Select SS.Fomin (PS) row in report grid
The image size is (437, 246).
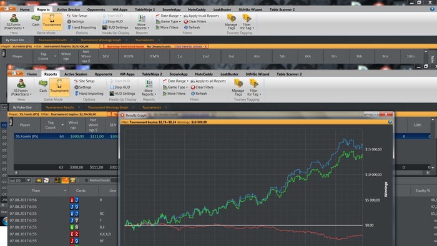(66, 136)
